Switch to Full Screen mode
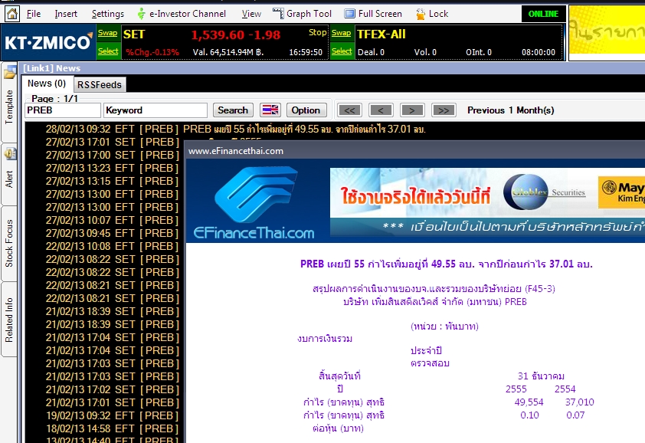 click(x=373, y=14)
